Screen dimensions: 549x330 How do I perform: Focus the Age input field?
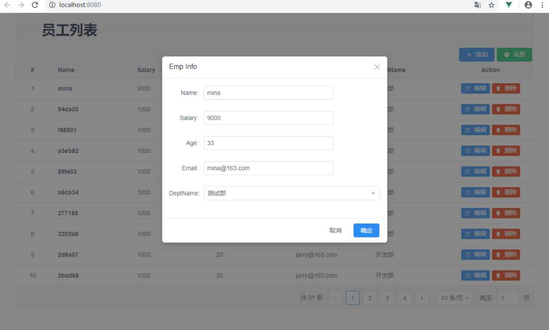pos(269,143)
